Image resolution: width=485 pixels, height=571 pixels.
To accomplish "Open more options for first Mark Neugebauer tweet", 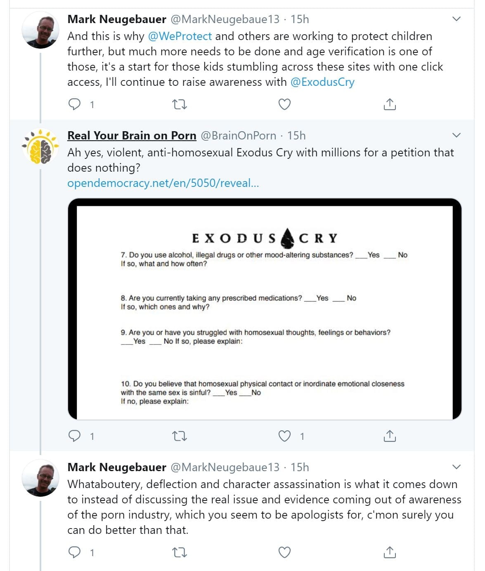I will coord(456,19).
